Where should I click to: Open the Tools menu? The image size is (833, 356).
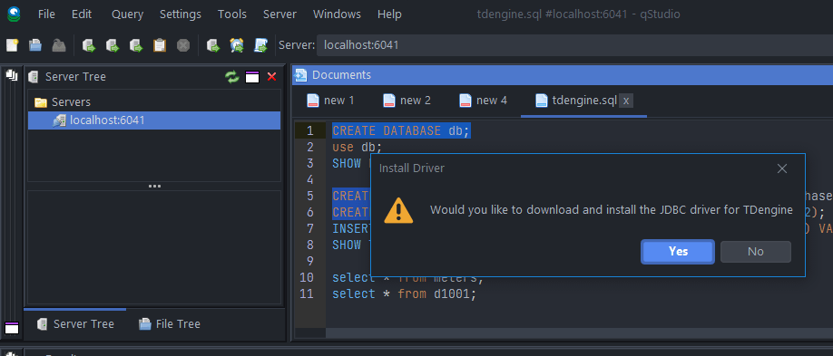click(x=232, y=14)
